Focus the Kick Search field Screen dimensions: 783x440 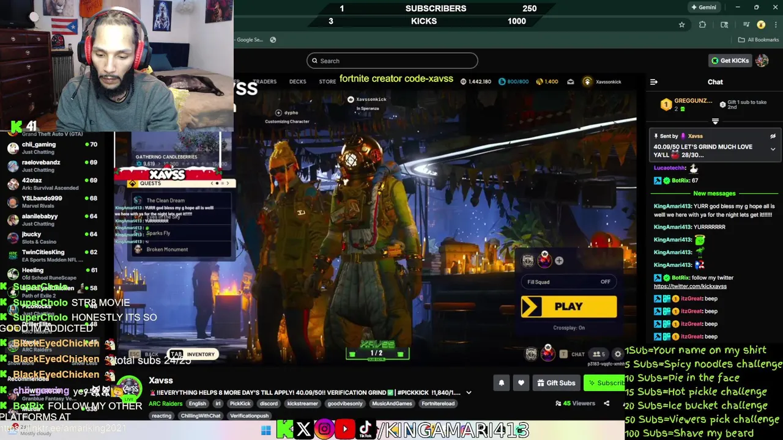coord(392,61)
